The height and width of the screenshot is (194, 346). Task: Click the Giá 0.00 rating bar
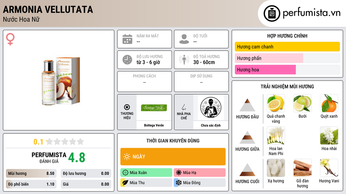click(86, 184)
